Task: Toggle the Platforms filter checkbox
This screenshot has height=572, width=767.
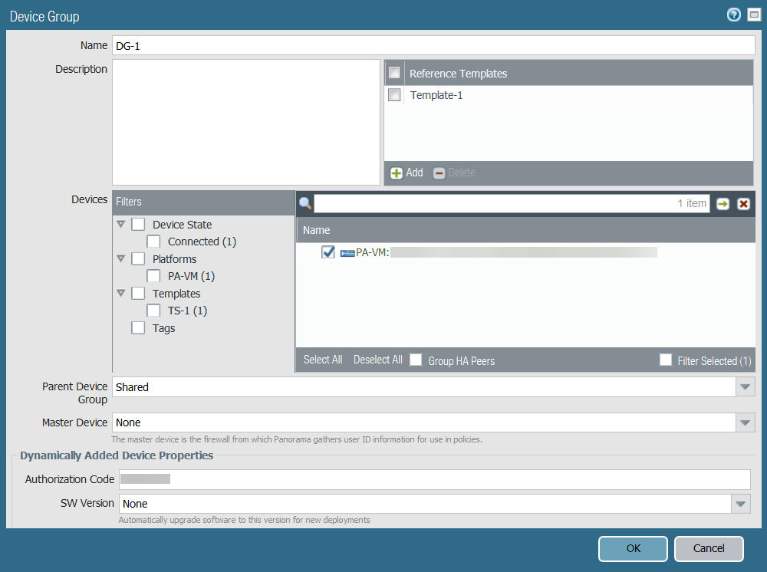Action: (138, 258)
